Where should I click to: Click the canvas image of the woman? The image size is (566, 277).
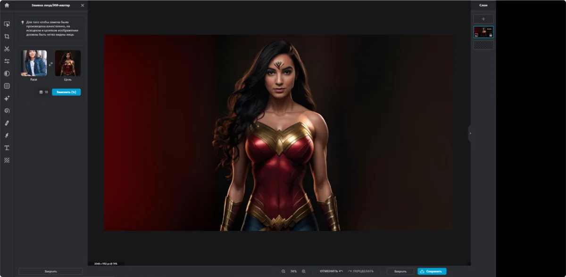(278, 133)
